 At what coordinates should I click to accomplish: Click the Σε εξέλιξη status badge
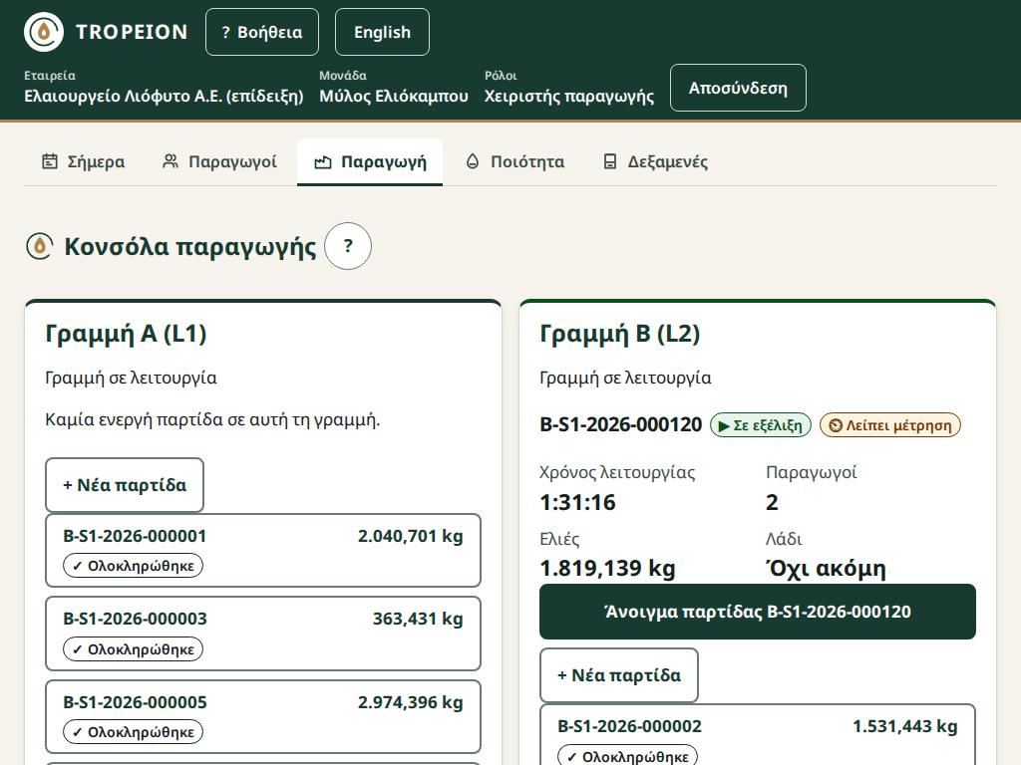761,425
